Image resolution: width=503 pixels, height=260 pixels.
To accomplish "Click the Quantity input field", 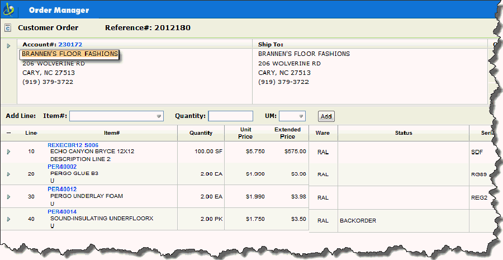I will [x=230, y=116].
